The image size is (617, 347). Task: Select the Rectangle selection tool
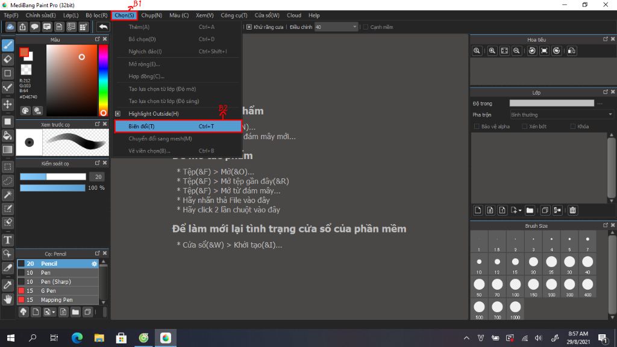click(7, 167)
